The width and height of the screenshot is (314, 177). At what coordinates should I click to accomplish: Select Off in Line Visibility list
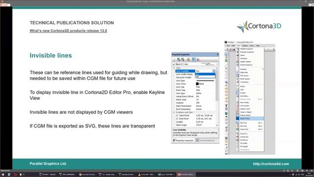[205, 77]
